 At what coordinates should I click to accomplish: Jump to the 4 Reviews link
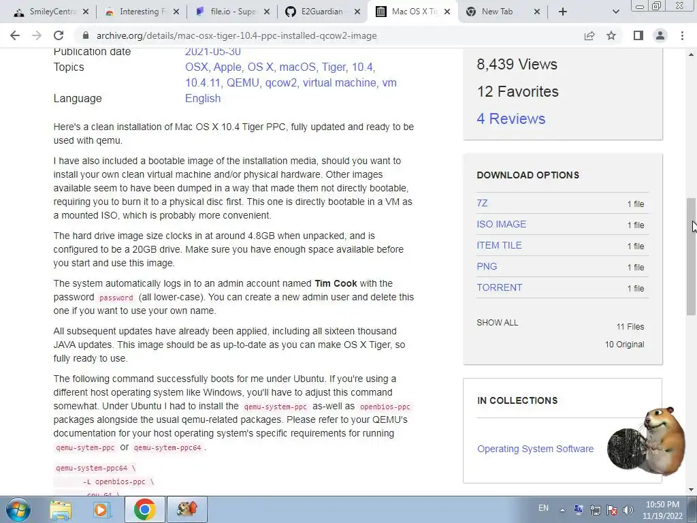point(510,118)
